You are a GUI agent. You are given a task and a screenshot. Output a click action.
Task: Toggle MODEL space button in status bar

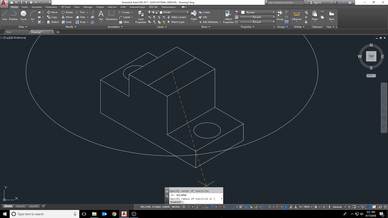point(176,207)
